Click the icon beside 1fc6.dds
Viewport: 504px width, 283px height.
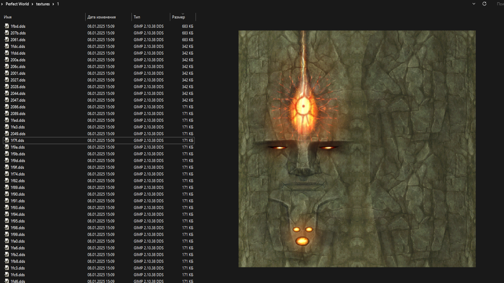pyautogui.click(x=6, y=274)
